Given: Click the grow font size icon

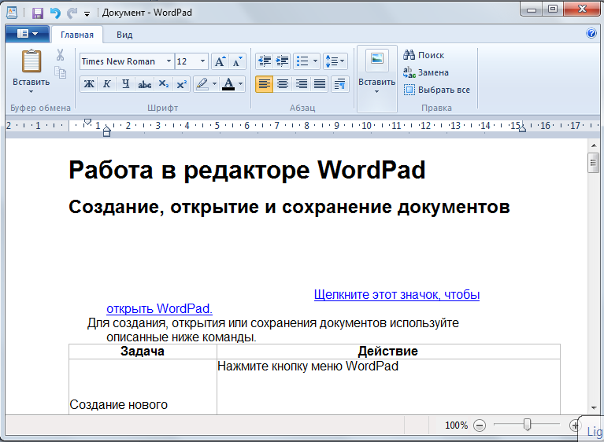Looking at the screenshot, I should tap(220, 61).
